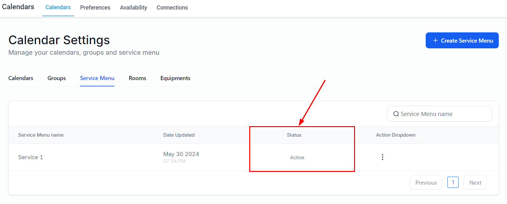Click the Date Updated column header
Viewport: 507px width, 204px height.
[179, 135]
